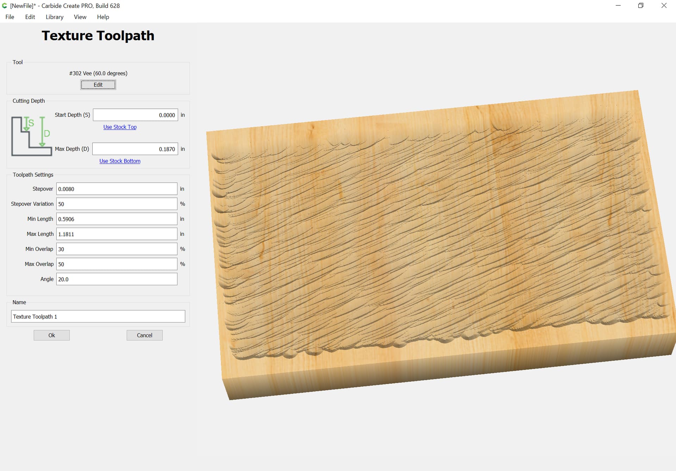Click the toolpath Name text box
The width and height of the screenshot is (676, 471).
98,316
